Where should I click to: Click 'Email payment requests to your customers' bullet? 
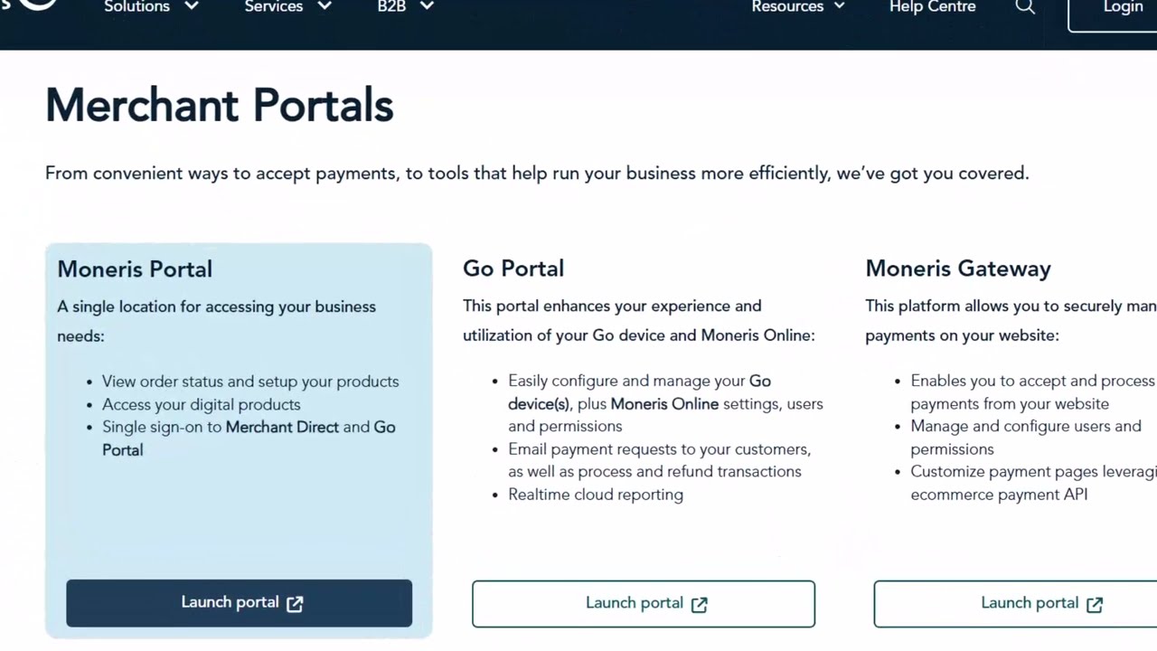pyautogui.click(x=660, y=460)
